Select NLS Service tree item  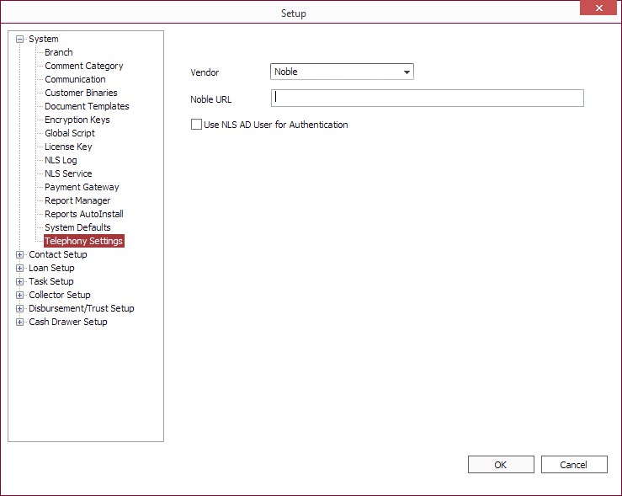[68, 173]
